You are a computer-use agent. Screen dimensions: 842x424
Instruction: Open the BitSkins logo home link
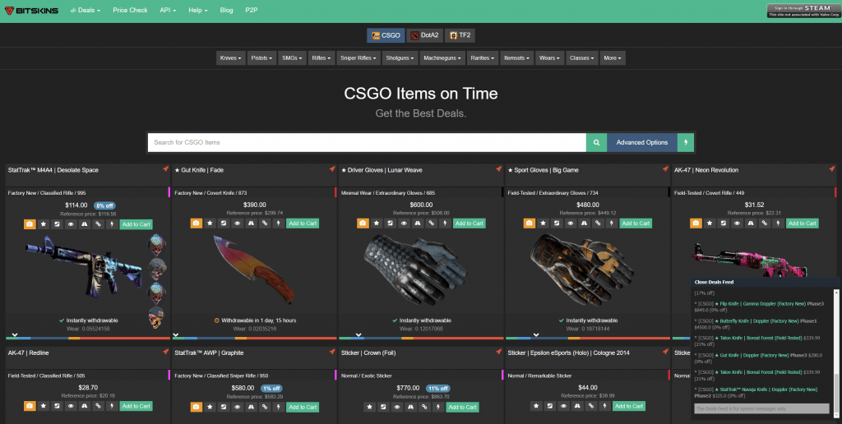coord(31,10)
